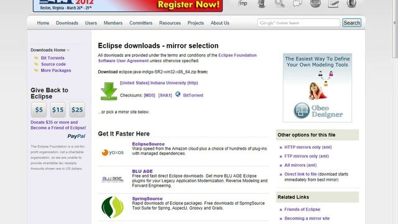Download from Indiana University mirror link

pyautogui.click(x=159, y=83)
